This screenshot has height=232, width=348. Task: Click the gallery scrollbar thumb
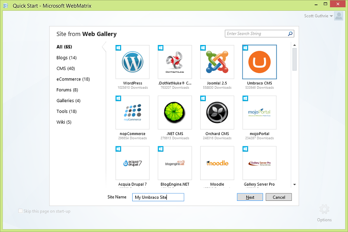click(295, 59)
